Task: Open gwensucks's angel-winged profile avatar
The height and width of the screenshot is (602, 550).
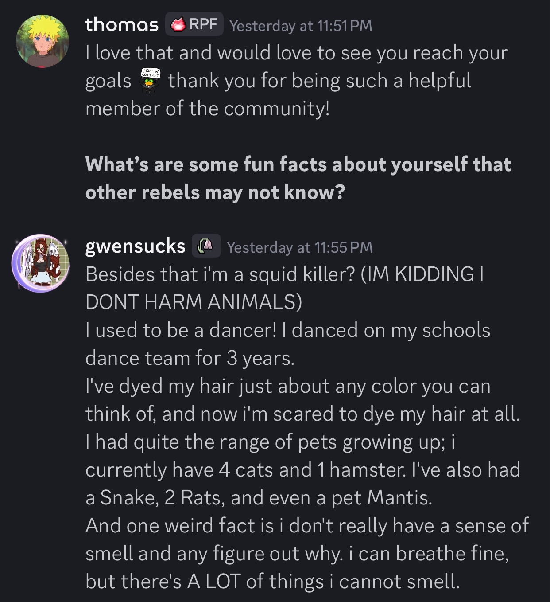Action: 41,263
